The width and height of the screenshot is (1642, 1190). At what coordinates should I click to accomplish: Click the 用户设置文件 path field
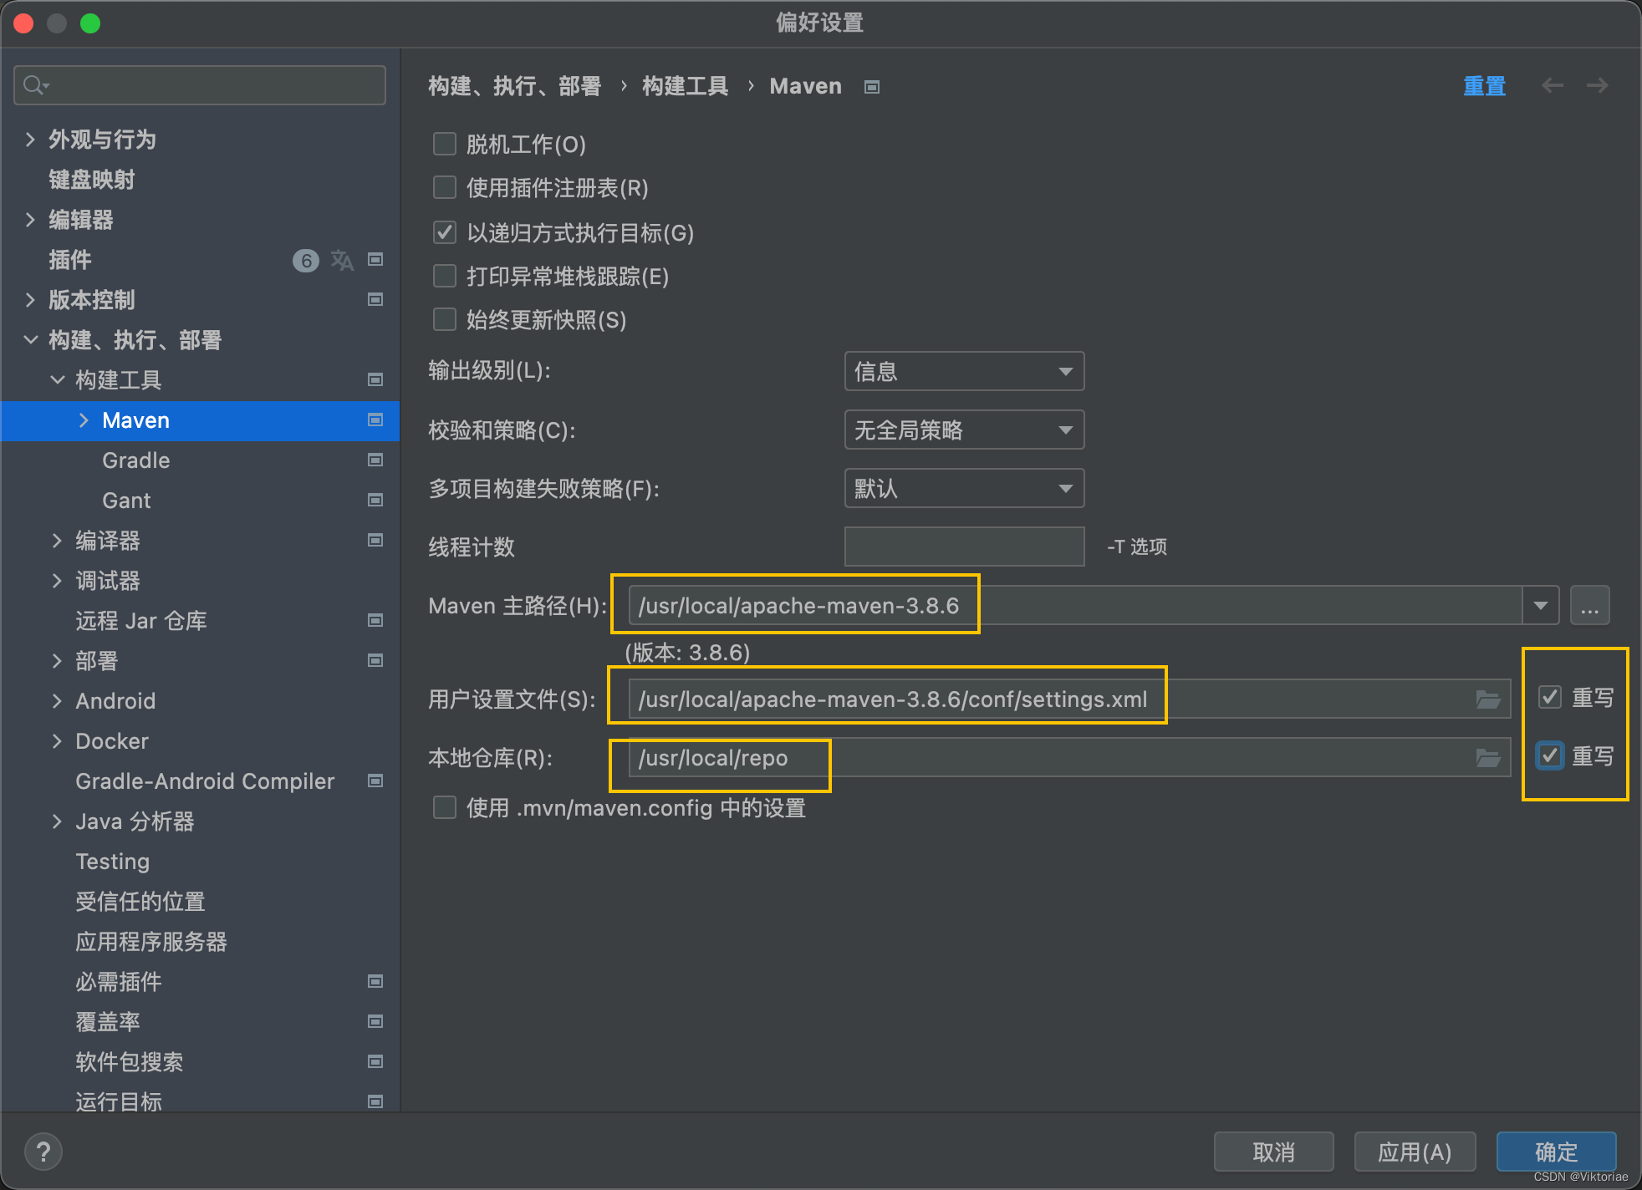pos(1069,699)
